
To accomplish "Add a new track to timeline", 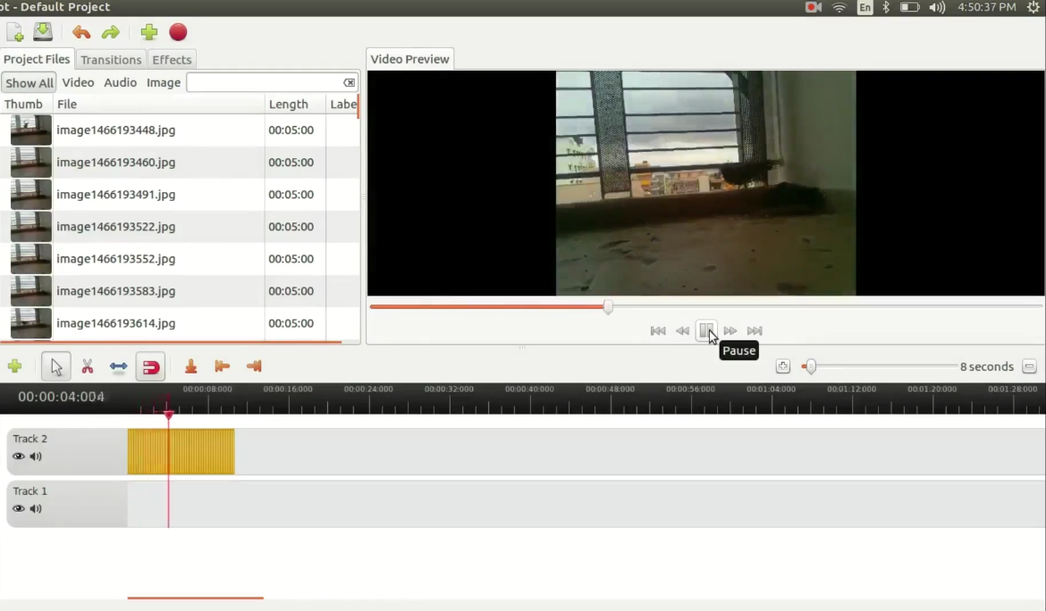I will click(14, 366).
